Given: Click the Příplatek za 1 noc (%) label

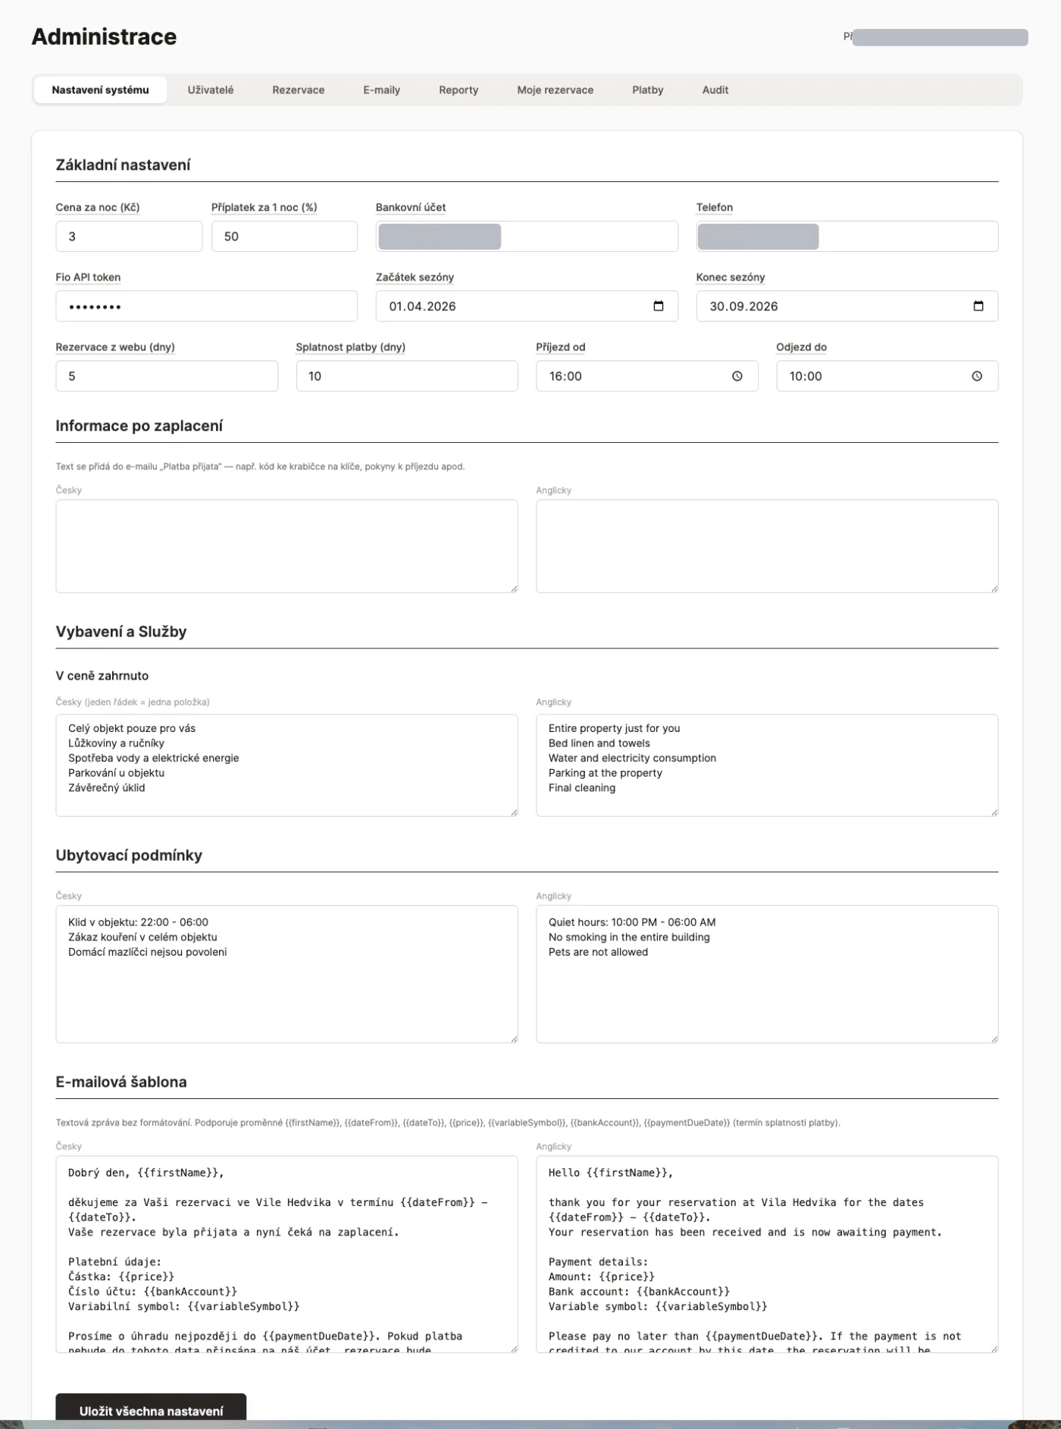Looking at the screenshot, I should pyautogui.click(x=264, y=207).
